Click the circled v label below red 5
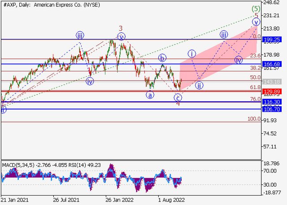 pos(256,22)
